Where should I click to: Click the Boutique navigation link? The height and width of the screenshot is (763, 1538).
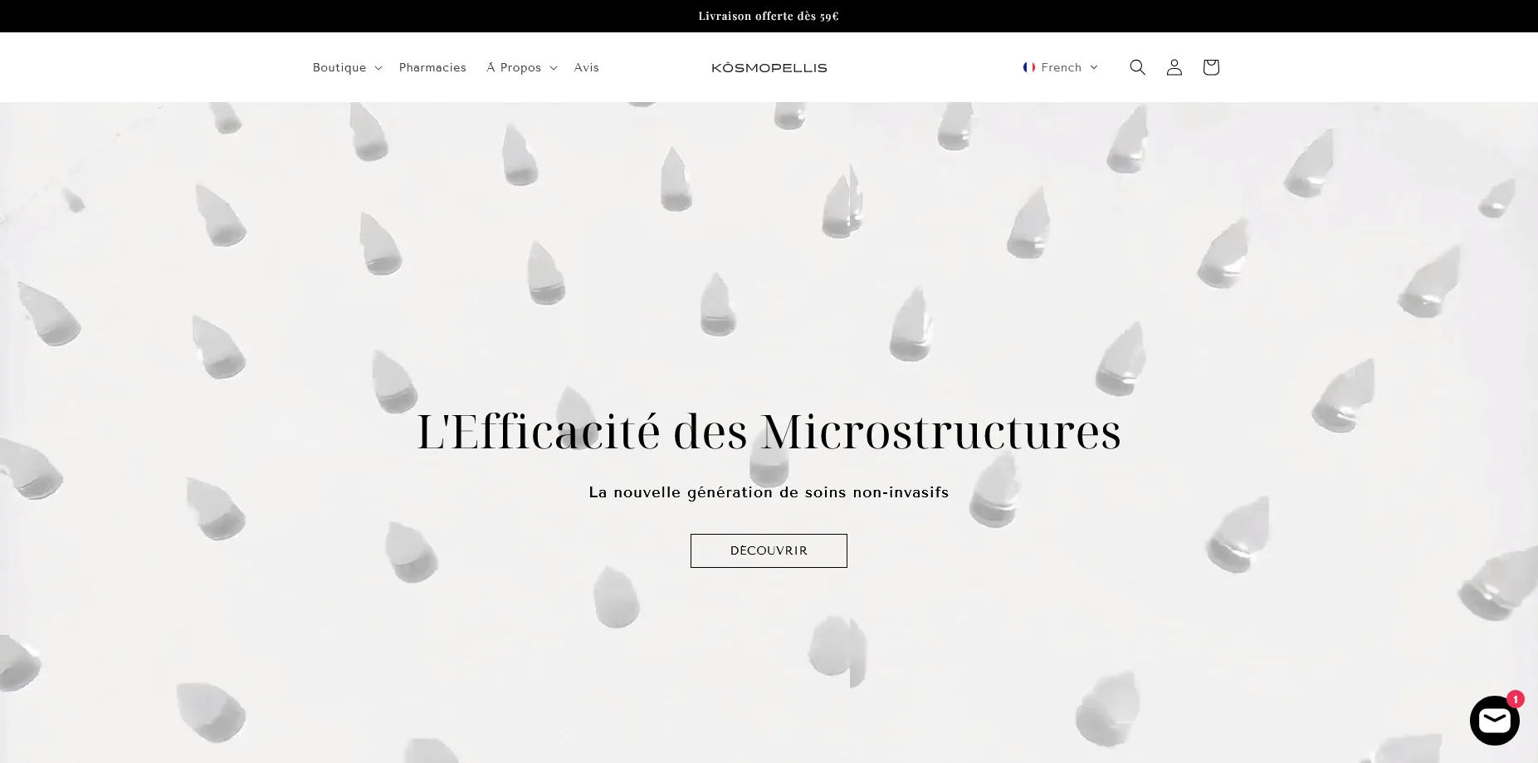pos(339,67)
